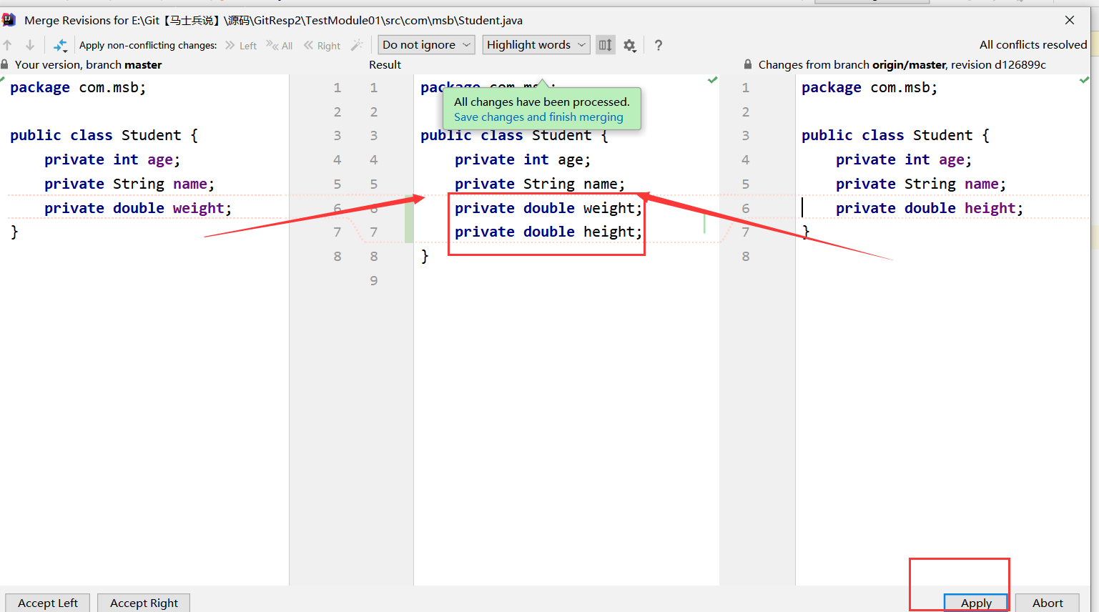Click the magic wand resolve icon
Image resolution: width=1099 pixels, height=612 pixels.
pos(357,45)
